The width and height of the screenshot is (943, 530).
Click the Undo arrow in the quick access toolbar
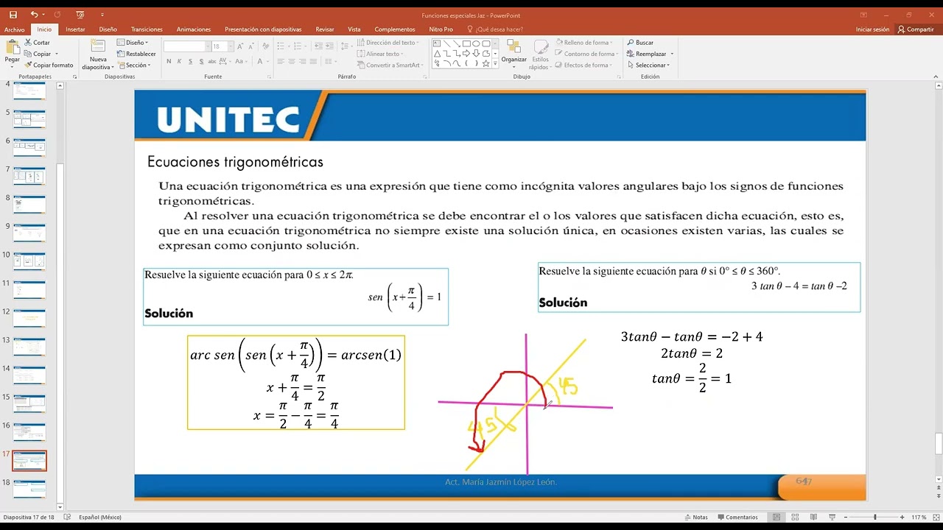click(35, 14)
